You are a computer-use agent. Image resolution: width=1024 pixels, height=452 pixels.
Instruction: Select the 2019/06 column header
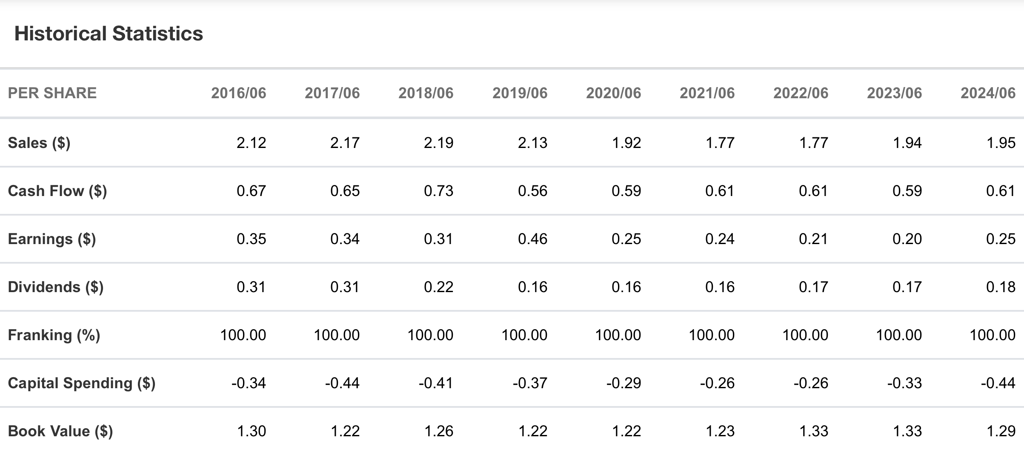520,93
